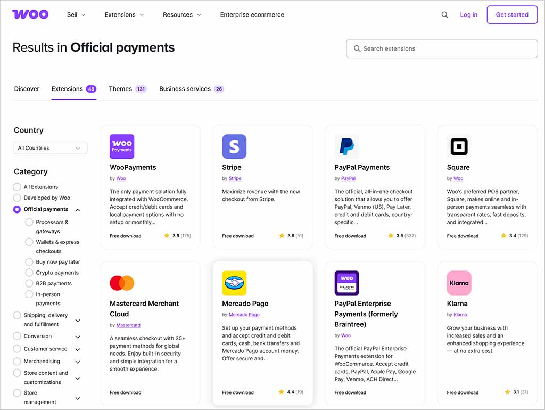Open Enterprise ecommerce menu item

[252, 14]
